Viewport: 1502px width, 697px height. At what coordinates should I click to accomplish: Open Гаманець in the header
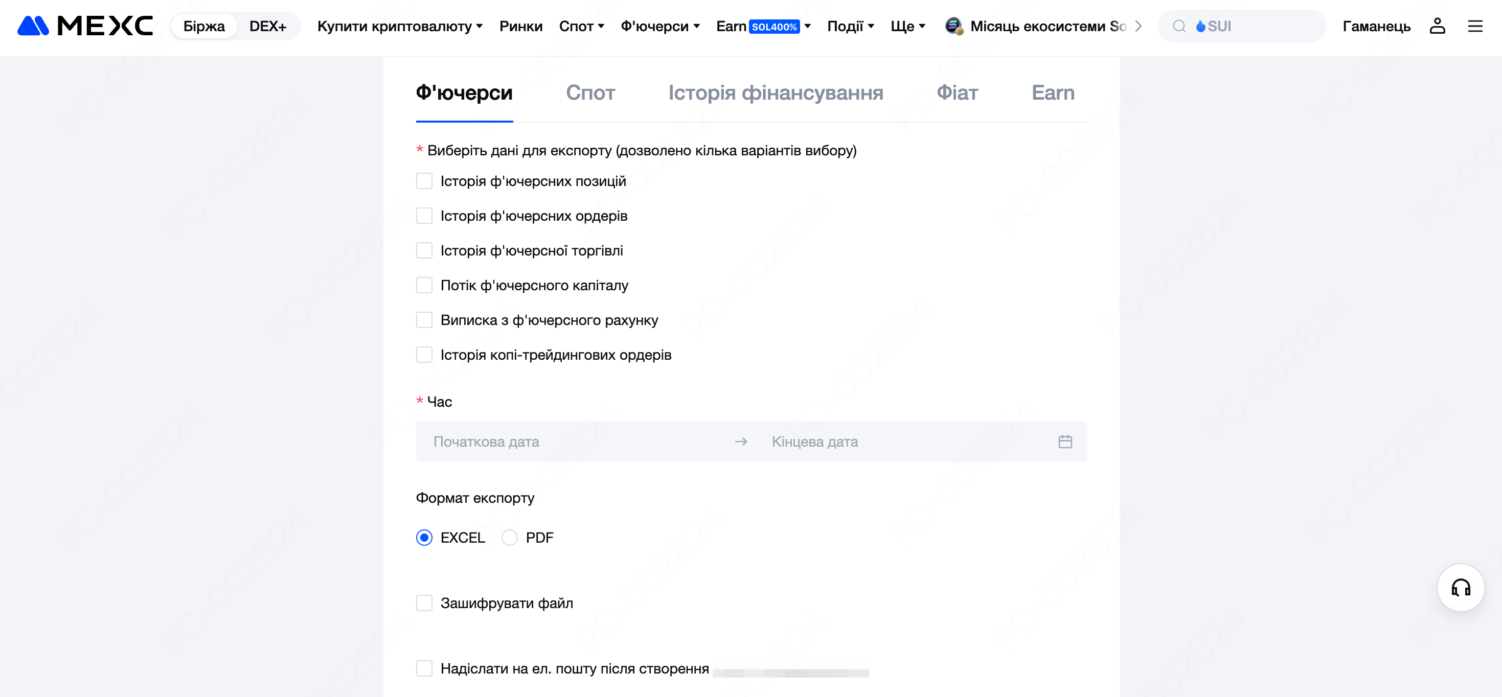(x=1376, y=26)
